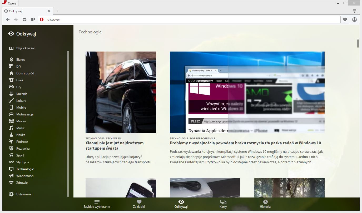Click the TECHNOLOGIE - DOBREPROGRAMY.PL source label

[x=193, y=138]
